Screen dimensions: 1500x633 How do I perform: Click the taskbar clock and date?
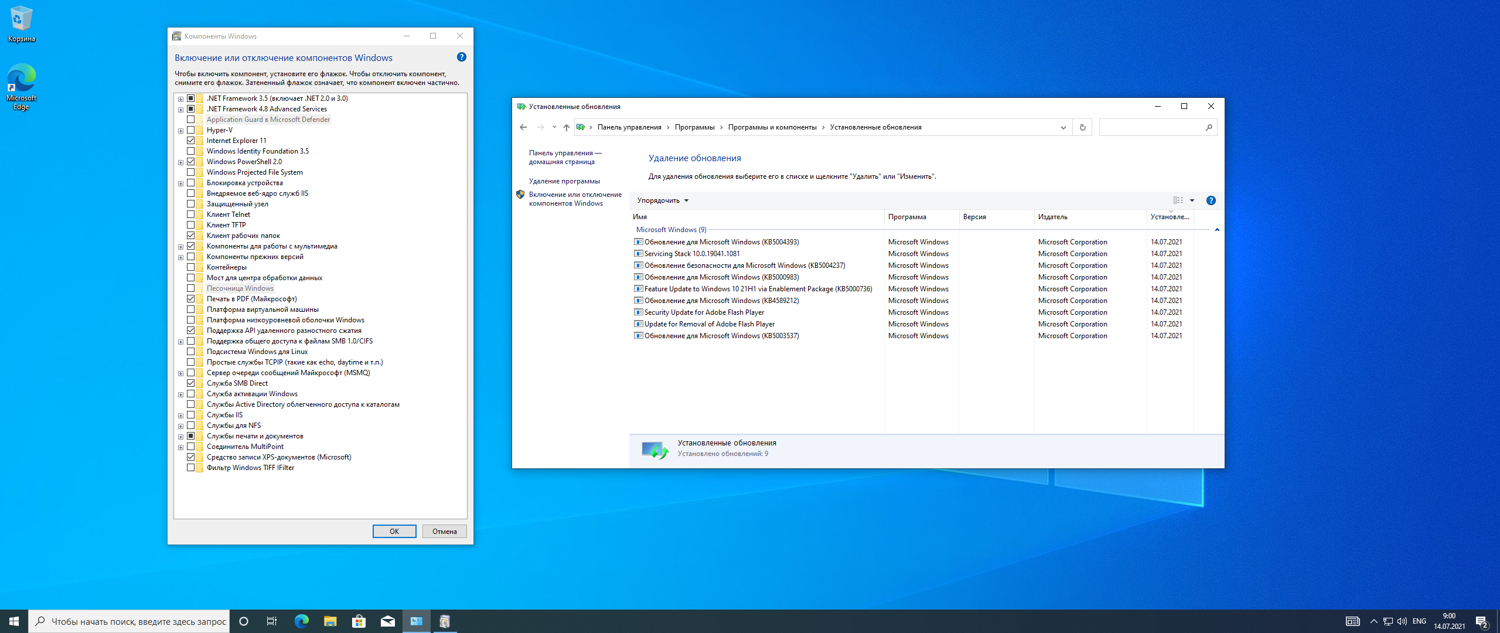point(1449,621)
